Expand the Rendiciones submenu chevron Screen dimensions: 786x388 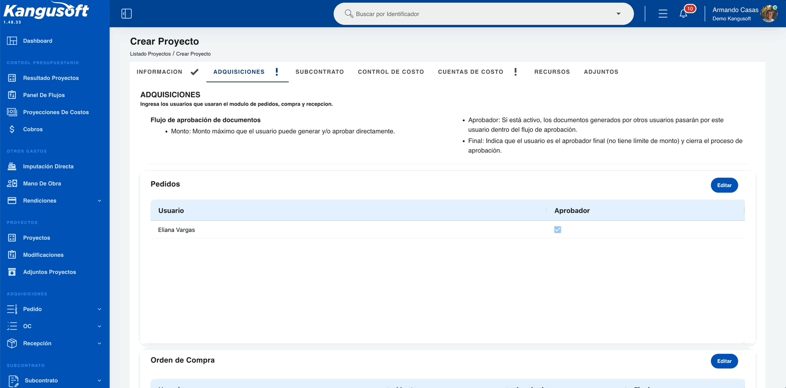tap(99, 201)
